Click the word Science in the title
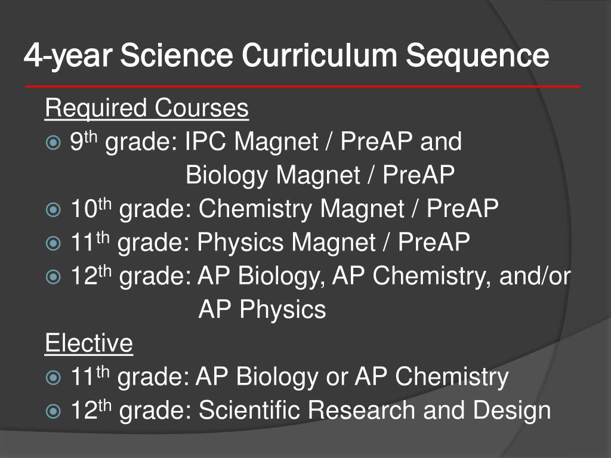The image size is (611, 458). point(176,55)
